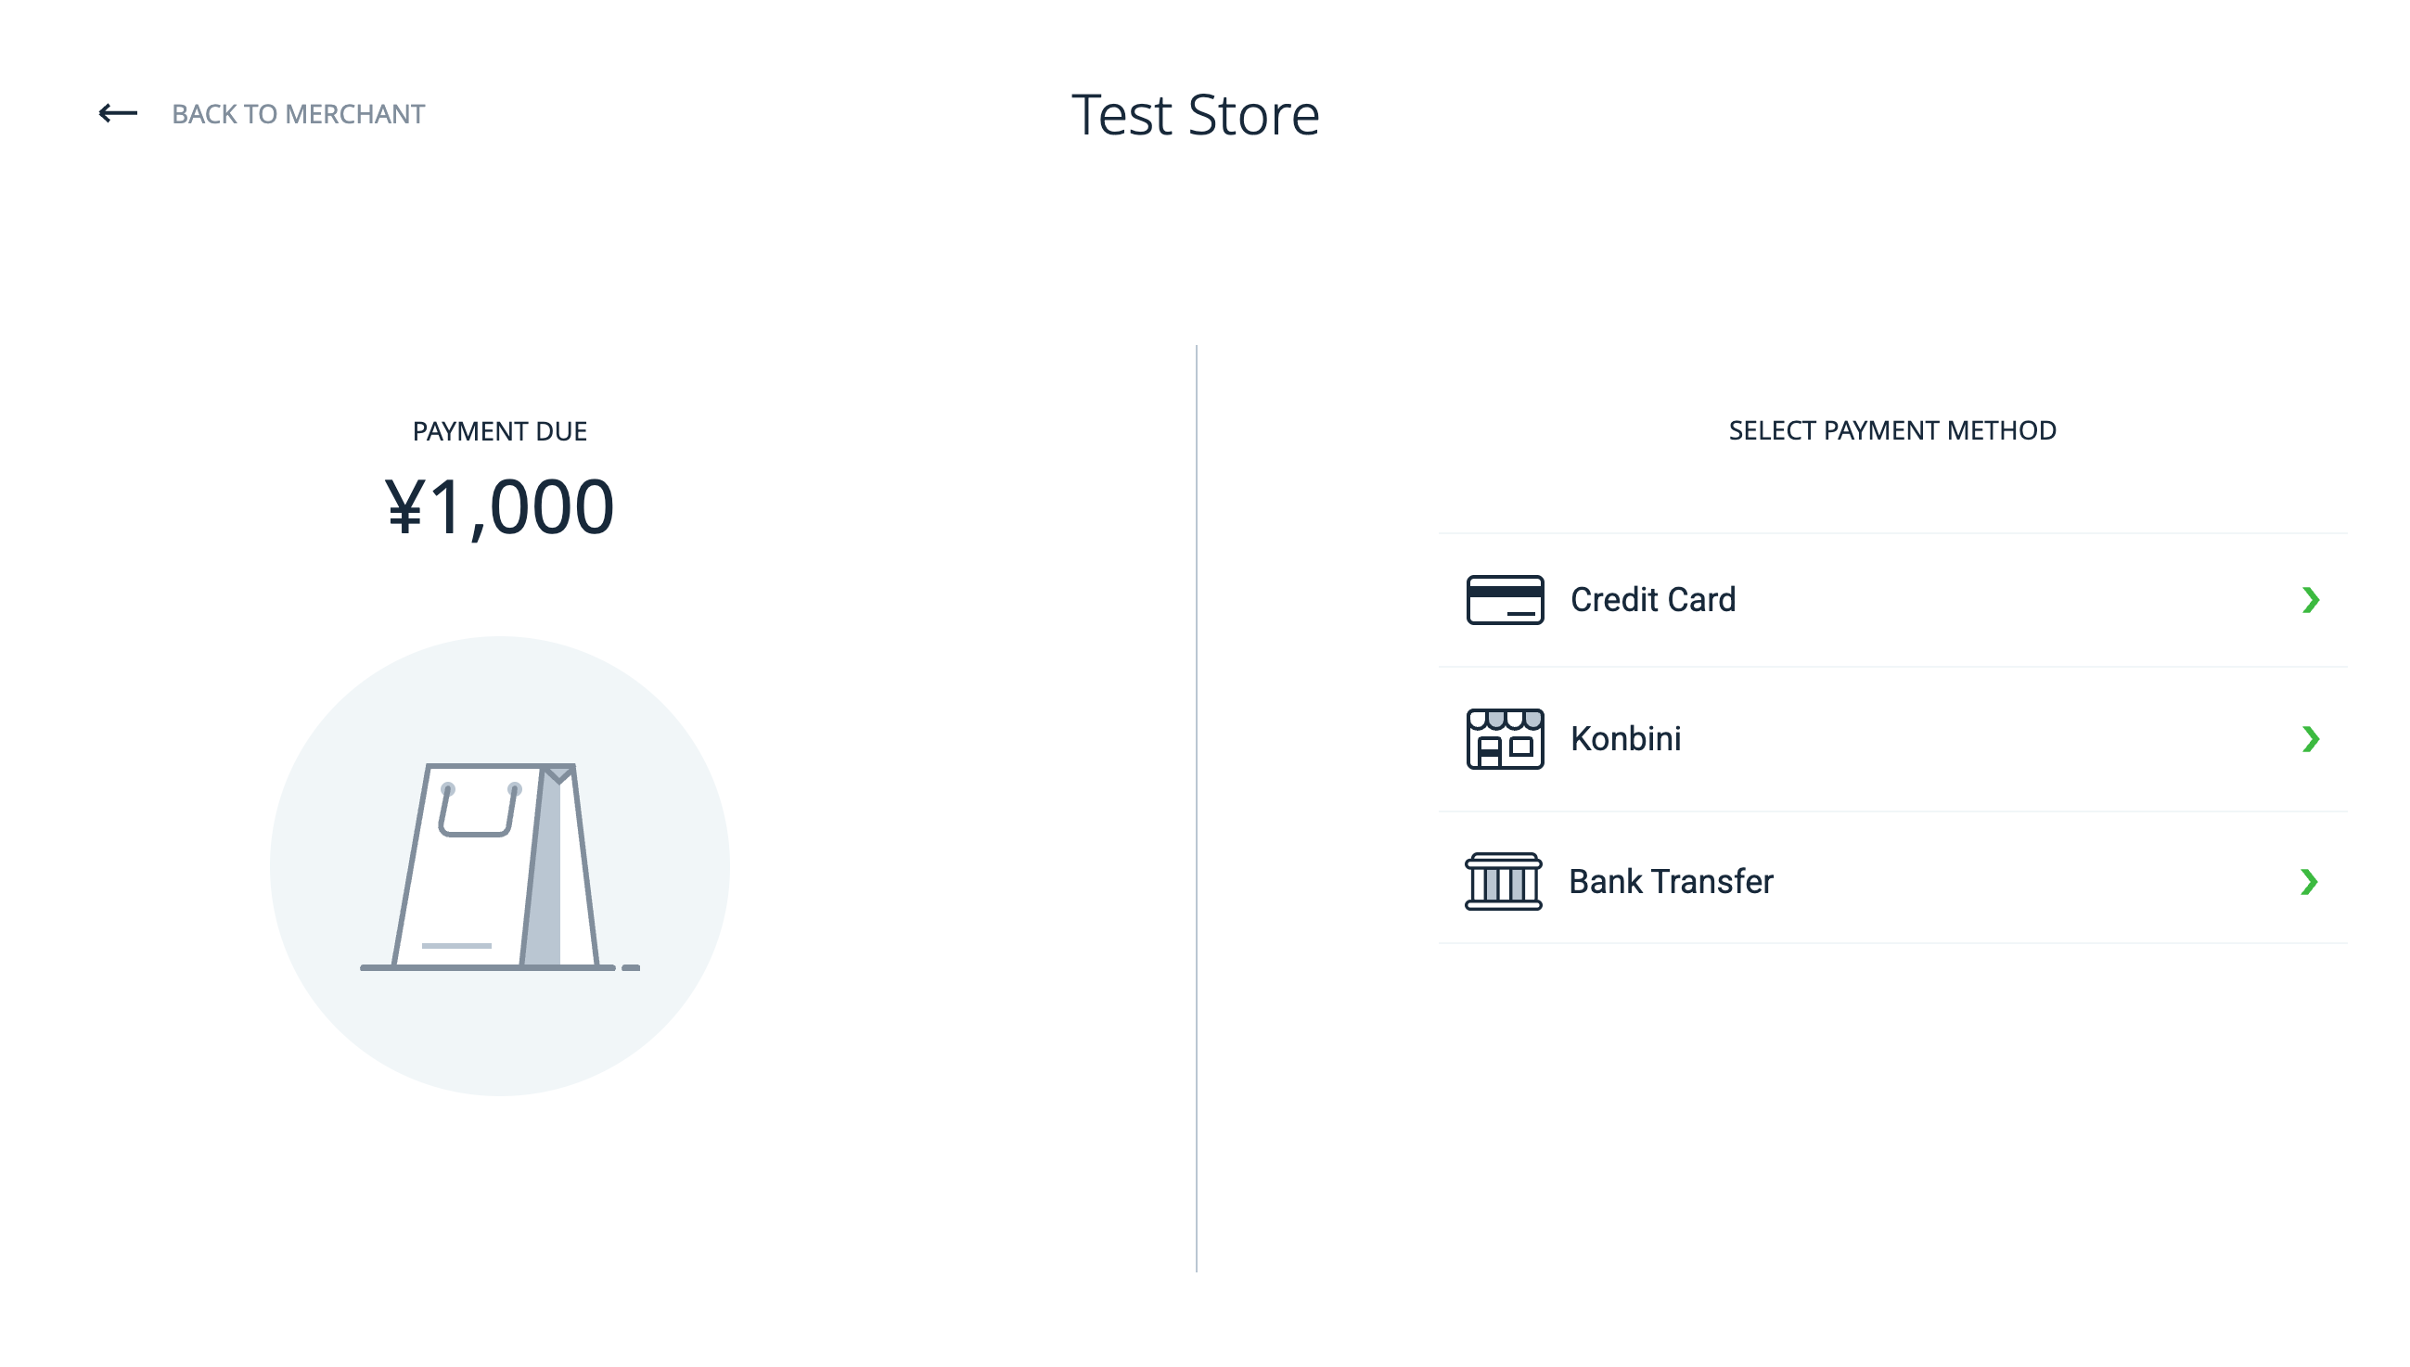Click the bank building icon
2410x1367 pixels.
click(1503, 882)
